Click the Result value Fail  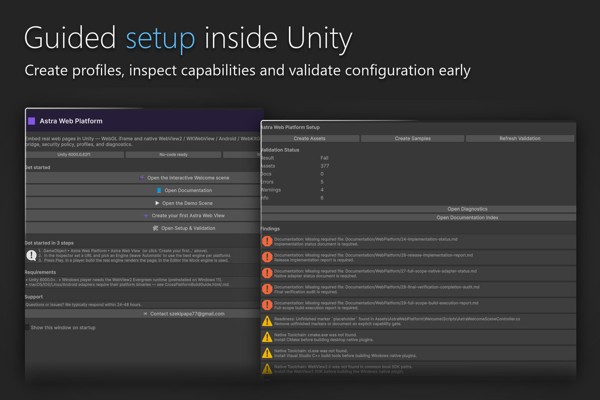(324, 158)
